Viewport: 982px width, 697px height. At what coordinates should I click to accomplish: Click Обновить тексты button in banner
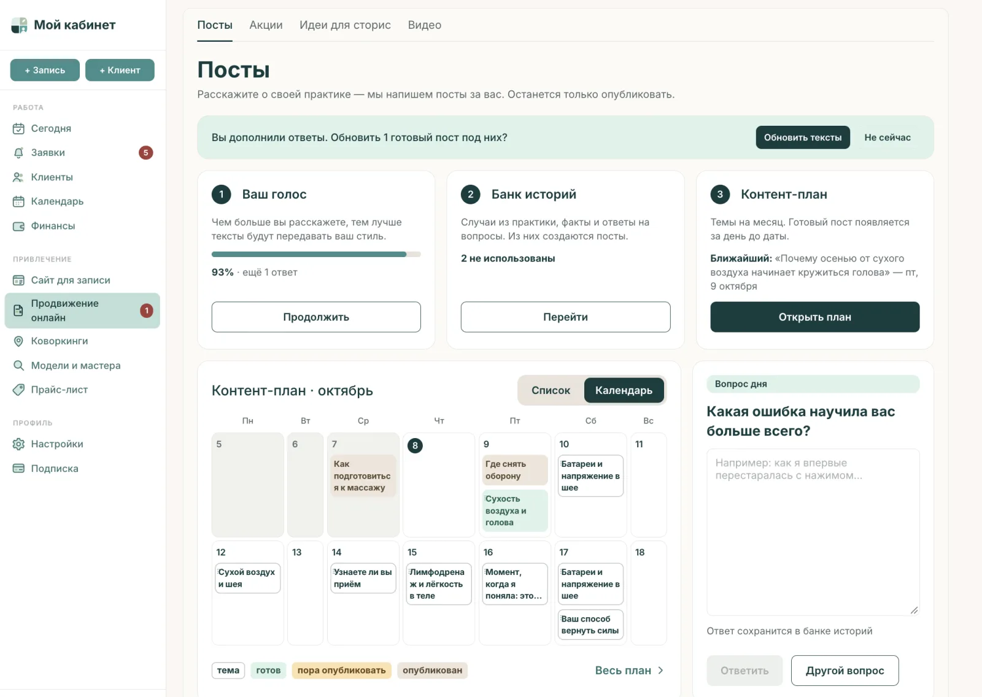coord(803,137)
